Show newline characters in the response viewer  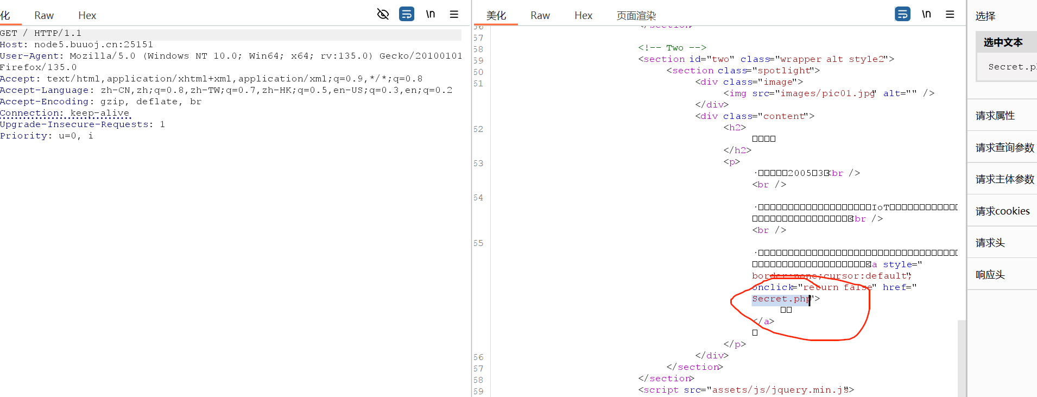[x=926, y=14]
